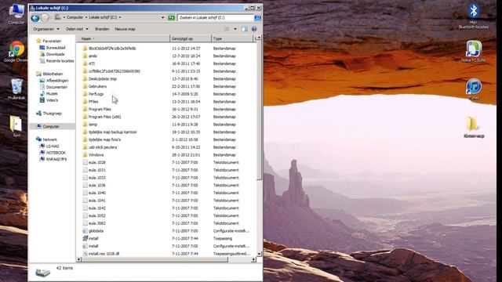Select the eula.3082 file name

click(x=97, y=223)
